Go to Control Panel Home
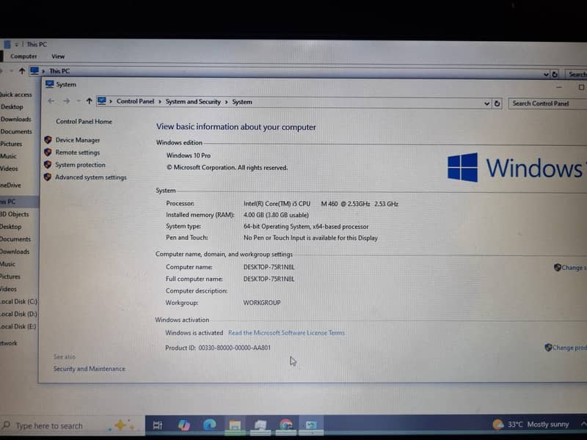Viewport: 587px width, 440px height. [84, 121]
